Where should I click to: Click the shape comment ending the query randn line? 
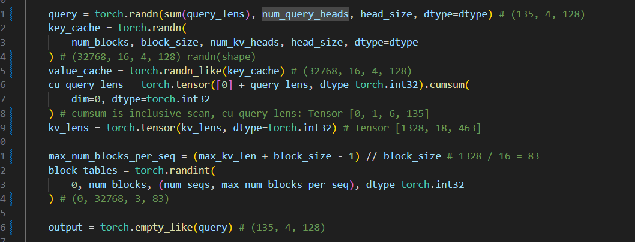[x=542, y=14]
